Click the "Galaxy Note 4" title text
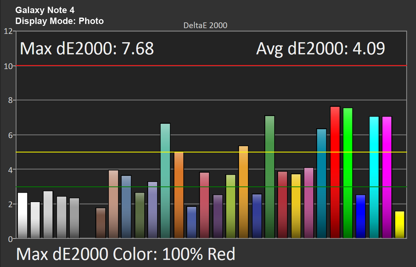Viewport: 416px width, 267px height. [x=45, y=10]
